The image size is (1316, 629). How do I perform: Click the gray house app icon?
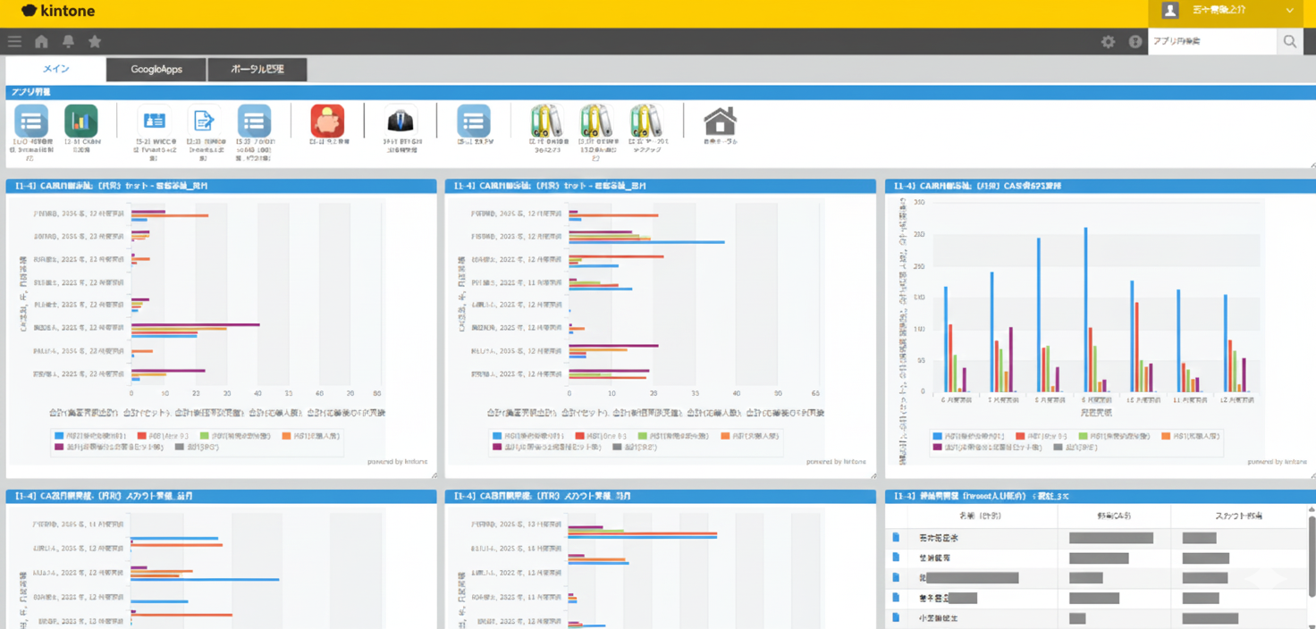[720, 122]
